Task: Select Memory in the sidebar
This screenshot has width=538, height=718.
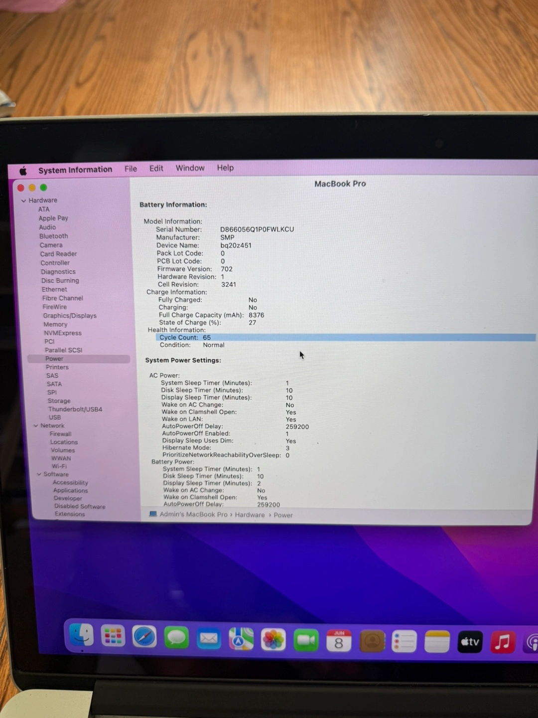Action: pos(55,325)
